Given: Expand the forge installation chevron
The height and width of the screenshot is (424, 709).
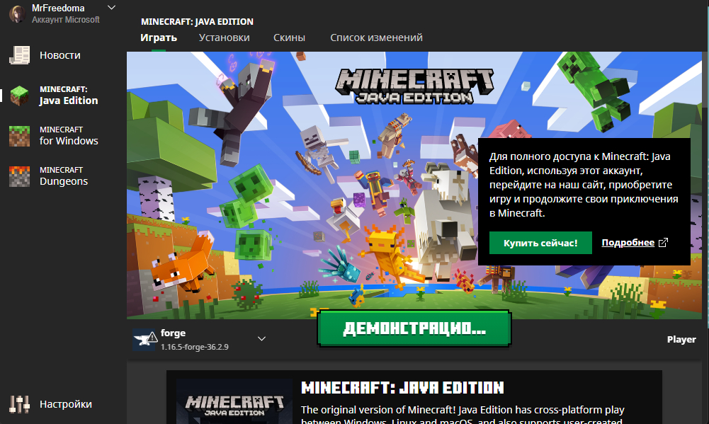Looking at the screenshot, I should coord(261,338).
